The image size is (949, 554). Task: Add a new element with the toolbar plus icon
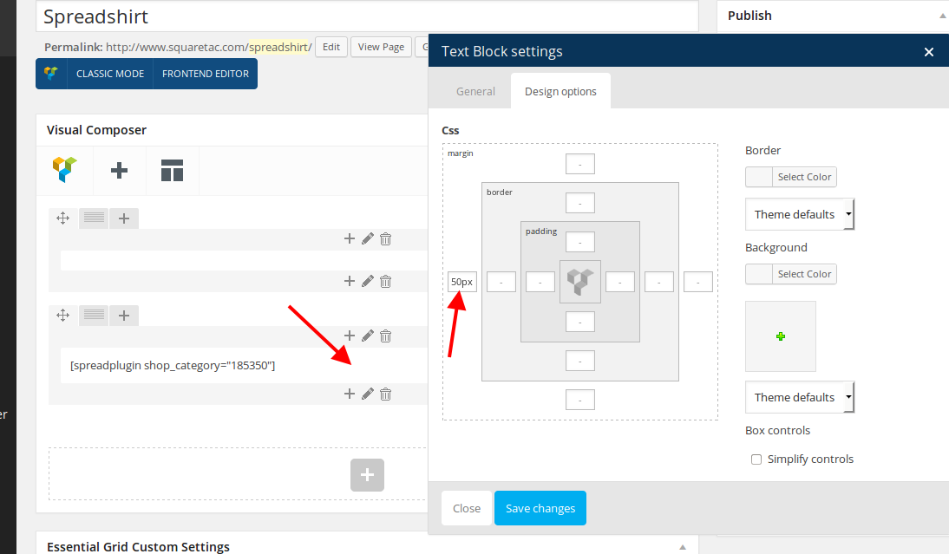click(x=119, y=171)
